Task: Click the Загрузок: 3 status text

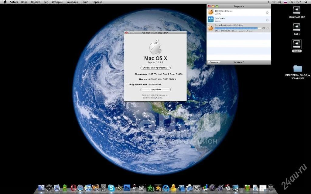Action: [239, 62]
